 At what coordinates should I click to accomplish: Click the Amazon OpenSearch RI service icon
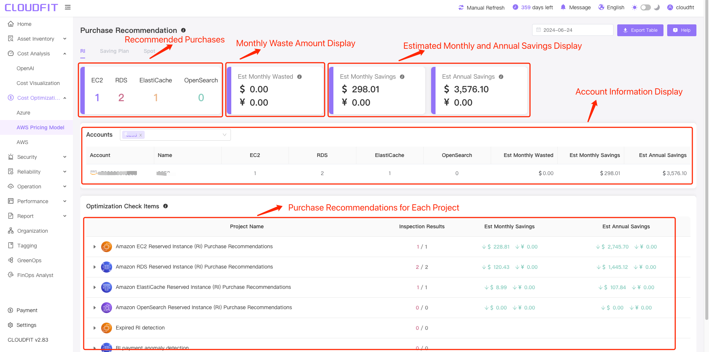point(107,308)
